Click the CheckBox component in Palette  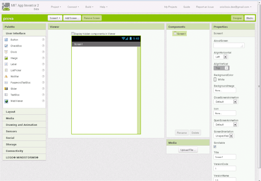point(16,46)
